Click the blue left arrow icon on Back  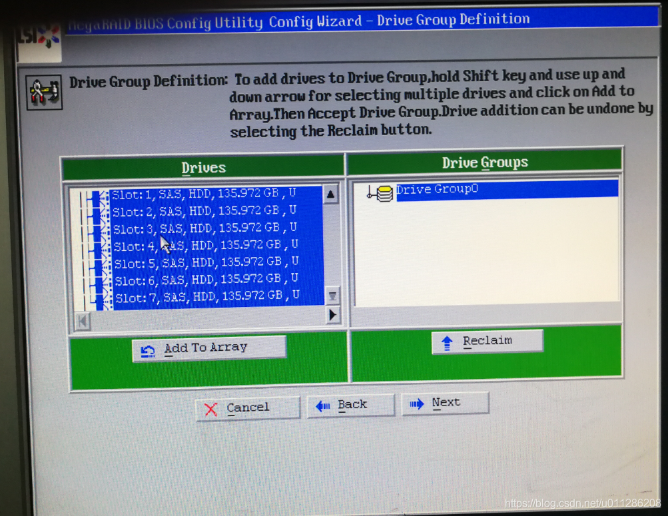(323, 407)
